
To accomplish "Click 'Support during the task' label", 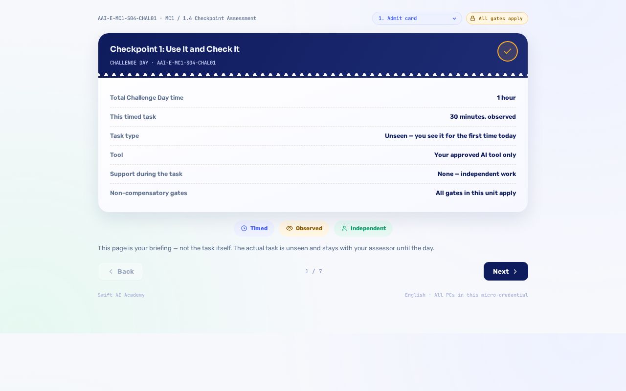I will tap(146, 174).
